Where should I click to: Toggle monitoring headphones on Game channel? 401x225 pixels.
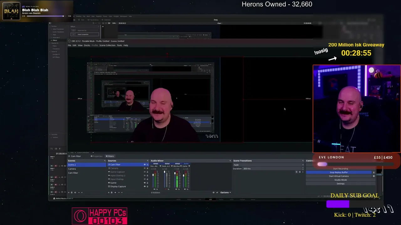[x=188, y=189]
